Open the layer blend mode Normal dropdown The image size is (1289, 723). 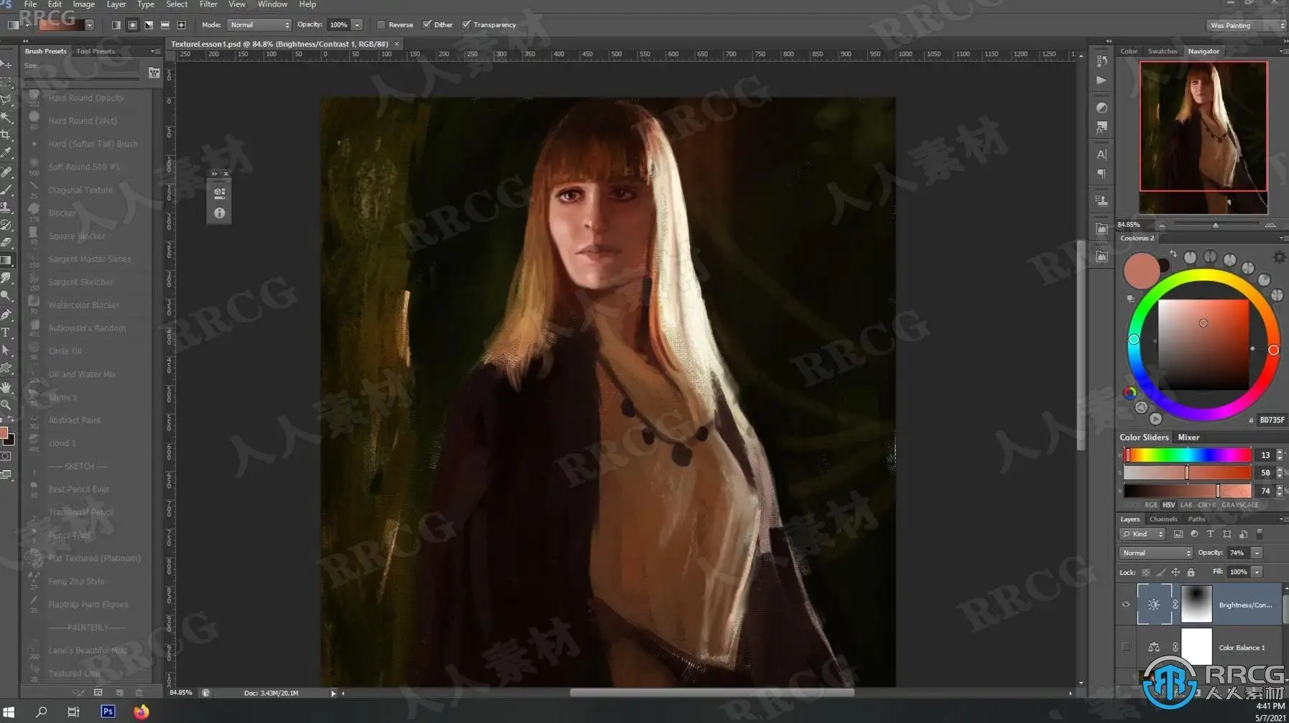click(1155, 553)
